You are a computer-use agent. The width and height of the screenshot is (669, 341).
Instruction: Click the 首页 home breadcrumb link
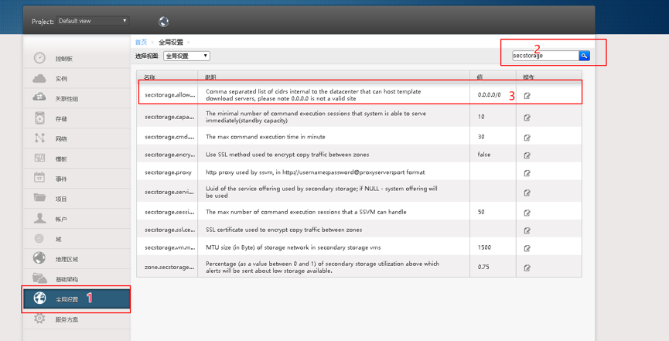click(141, 42)
